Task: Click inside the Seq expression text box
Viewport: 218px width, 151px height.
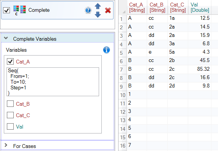Action: [x=53, y=82]
